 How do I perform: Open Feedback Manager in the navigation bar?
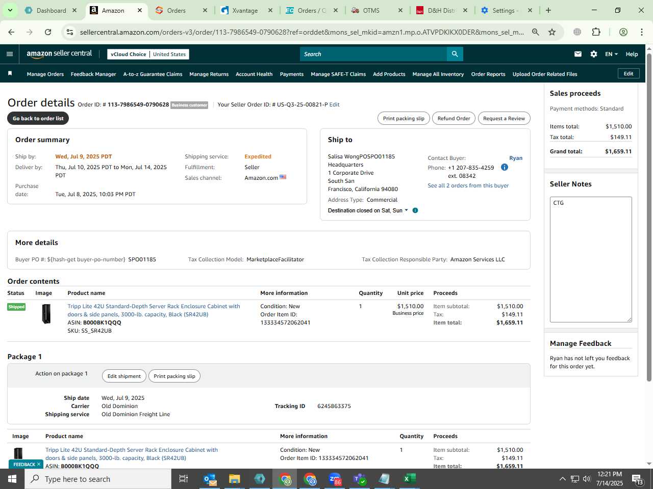coord(93,74)
